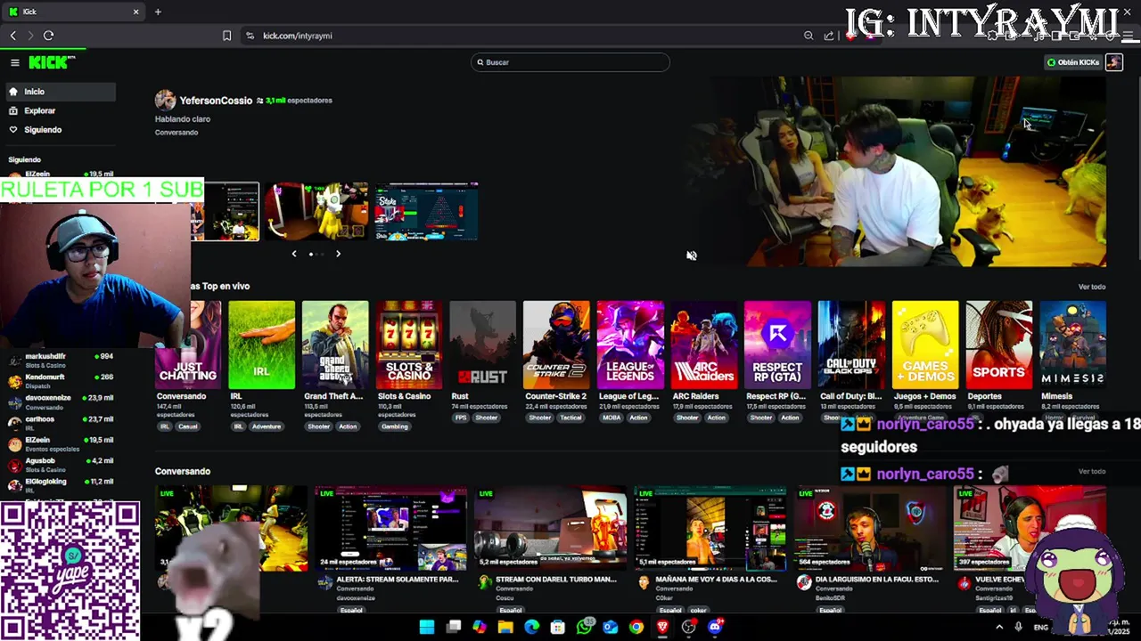
Task: Open File Explorer from taskbar
Action: 505,627
